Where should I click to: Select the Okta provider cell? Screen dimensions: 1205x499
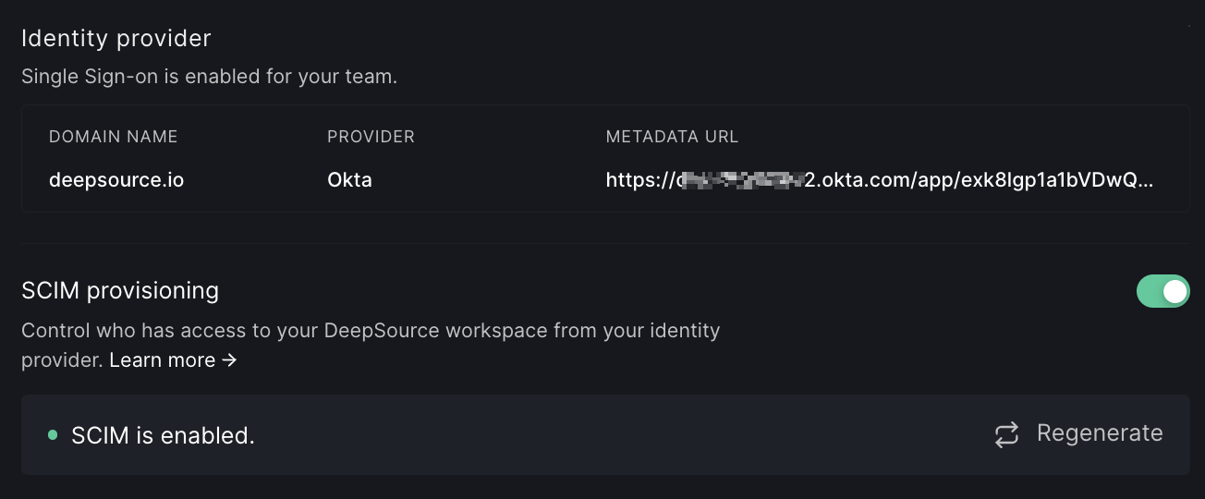pyautogui.click(x=349, y=180)
